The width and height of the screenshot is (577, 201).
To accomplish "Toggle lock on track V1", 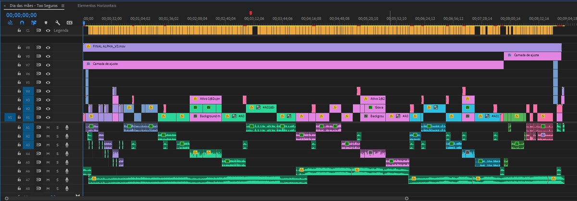I will (19, 117).
